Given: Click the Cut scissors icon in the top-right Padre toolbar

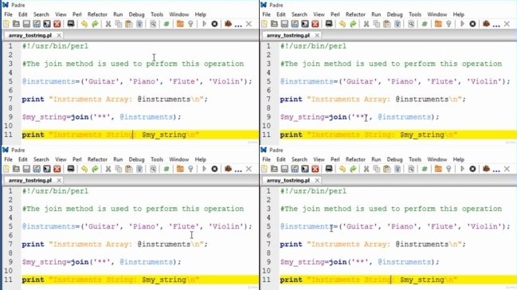Looking at the screenshot, I should (366, 24).
